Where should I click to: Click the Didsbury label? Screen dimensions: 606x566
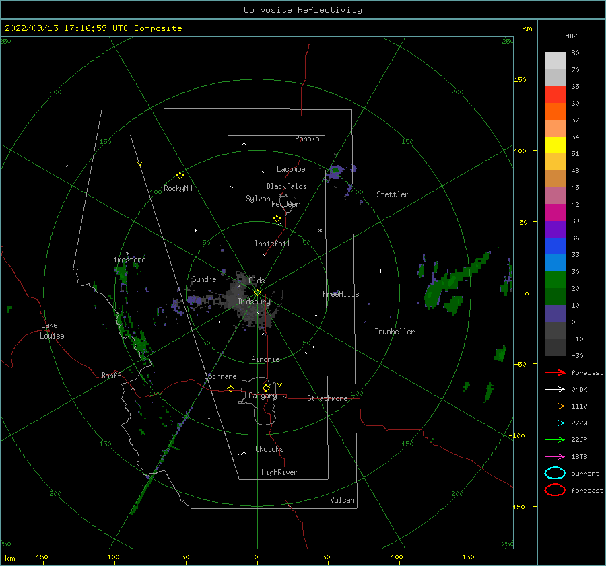click(255, 302)
